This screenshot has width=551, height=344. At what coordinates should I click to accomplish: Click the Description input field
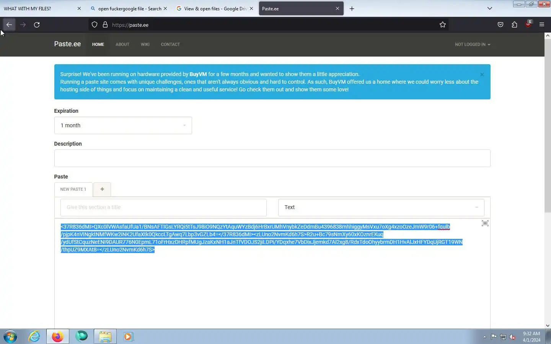272,158
